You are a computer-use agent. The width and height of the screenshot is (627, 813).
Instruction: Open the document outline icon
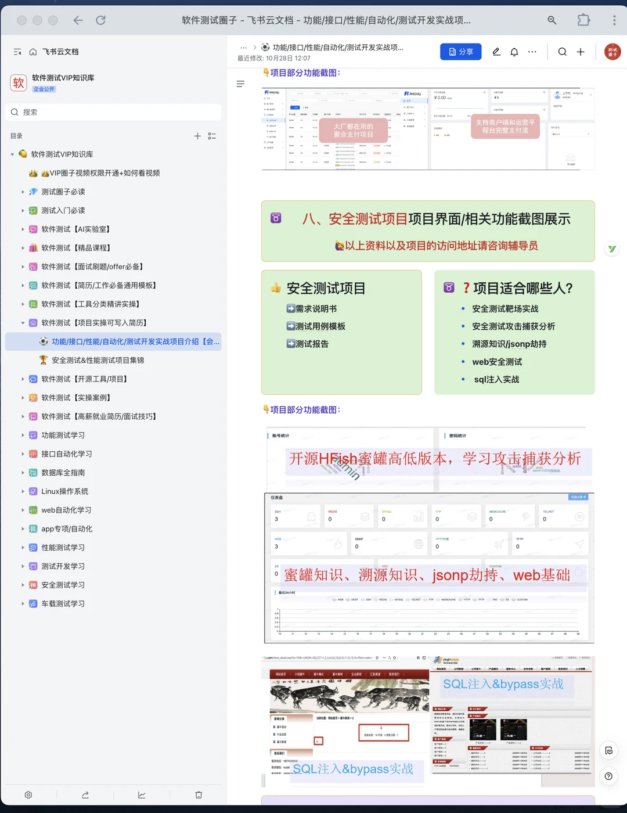pos(240,84)
